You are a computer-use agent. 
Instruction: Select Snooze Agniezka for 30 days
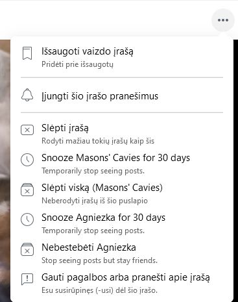pyautogui.click(x=122, y=223)
